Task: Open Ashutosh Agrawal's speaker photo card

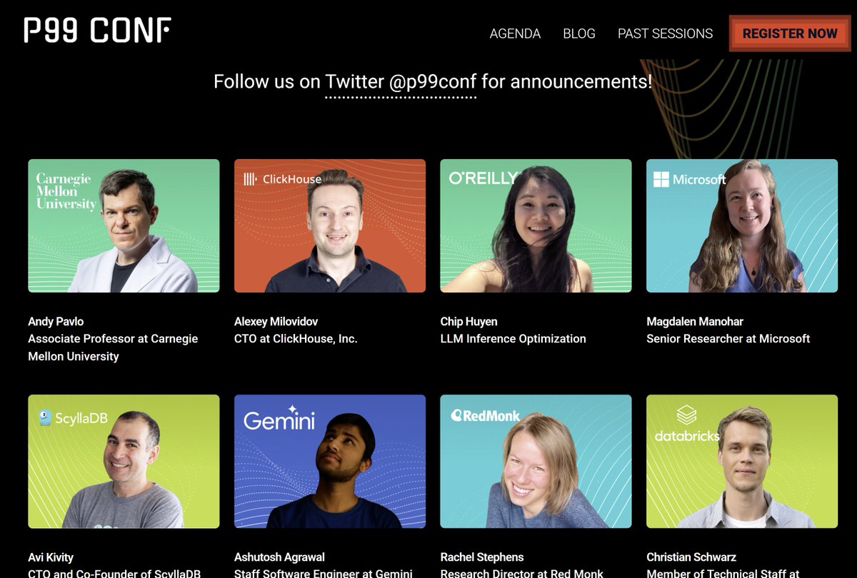Action: (330, 461)
